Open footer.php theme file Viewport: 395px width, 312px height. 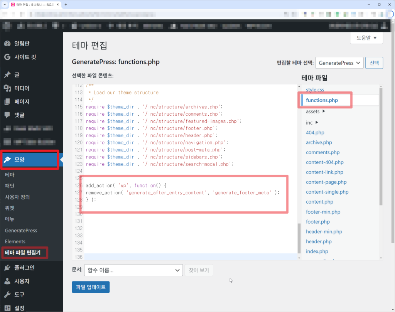coord(318,222)
